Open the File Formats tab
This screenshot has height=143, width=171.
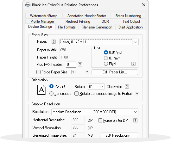(67, 27)
